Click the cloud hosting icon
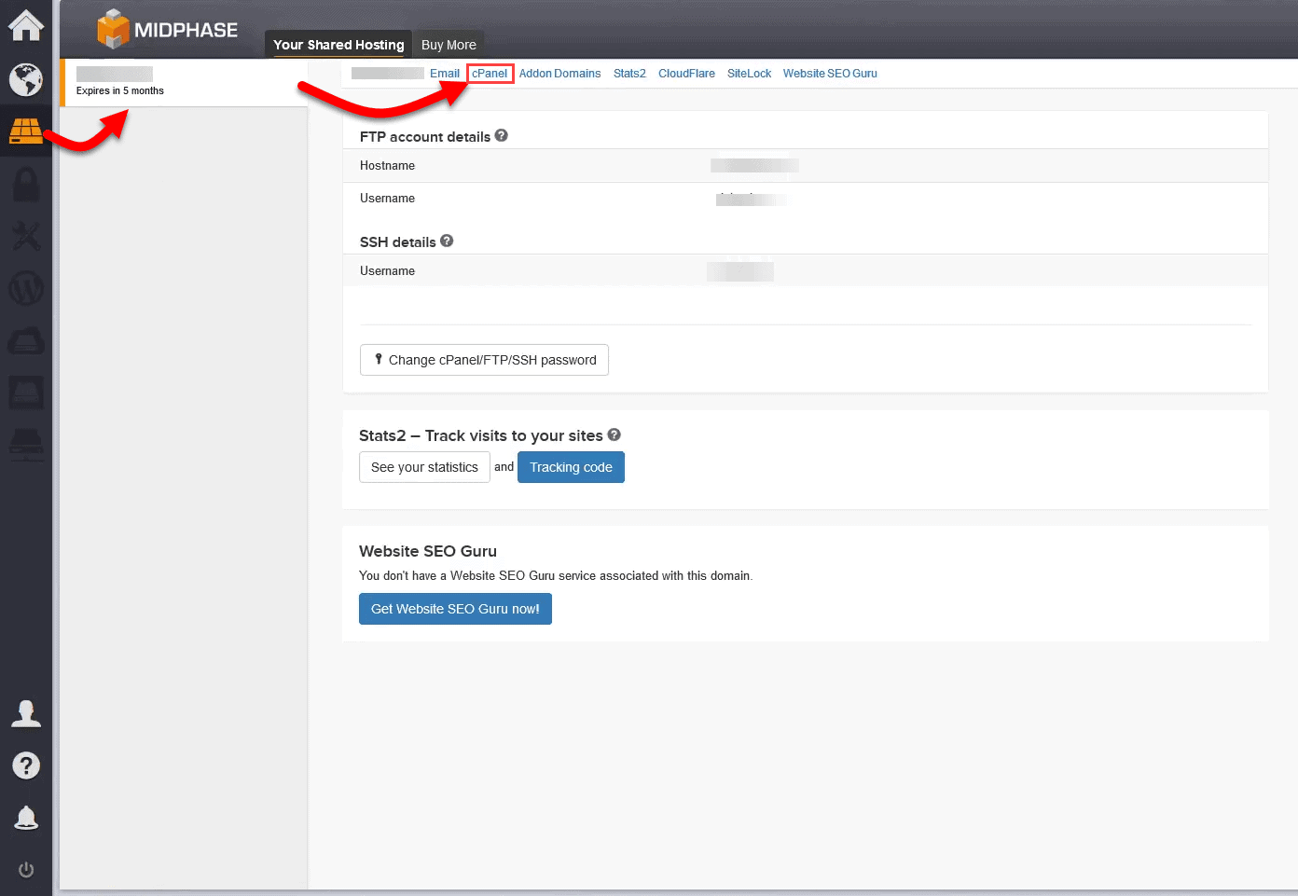The height and width of the screenshot is (896, 1298). 25,340
